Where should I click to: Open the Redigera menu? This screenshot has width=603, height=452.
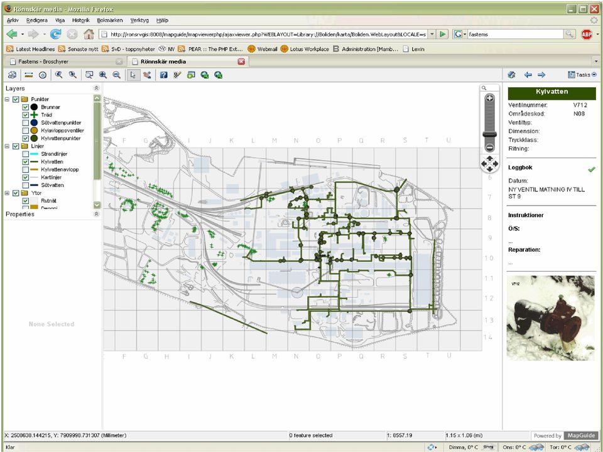(x=37, y=20)
